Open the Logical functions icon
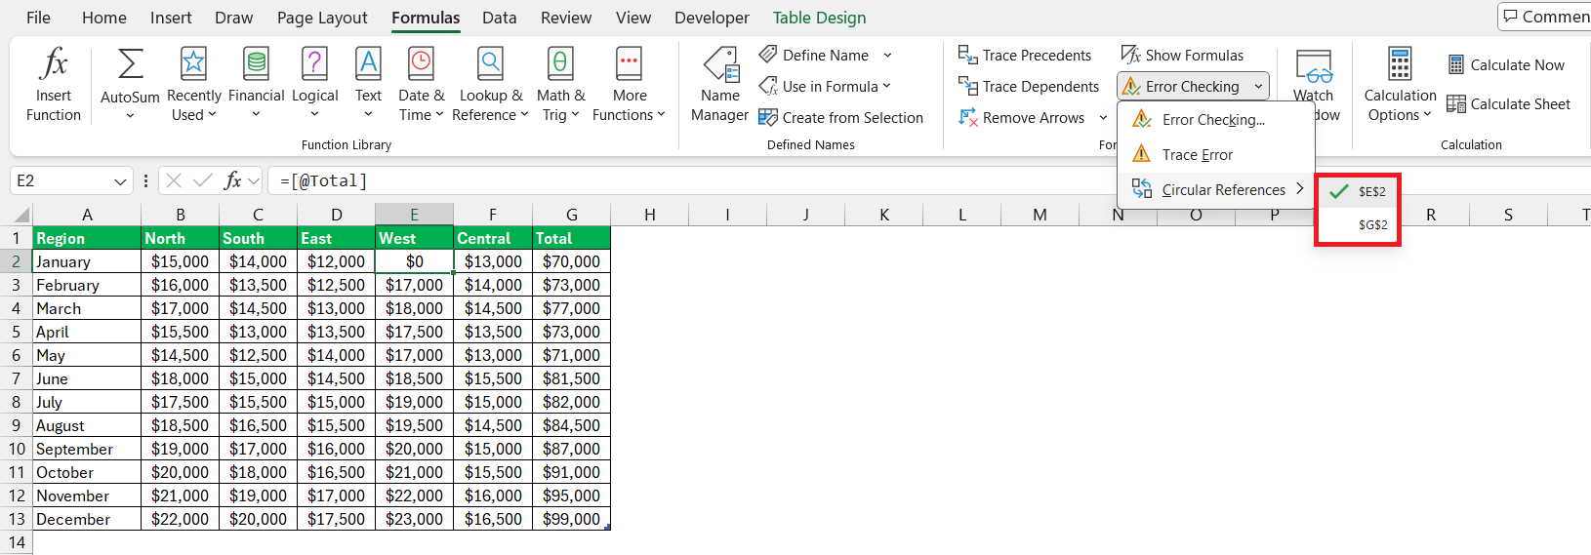This screenshot has height=555, width=1591. tap(314, 64)
